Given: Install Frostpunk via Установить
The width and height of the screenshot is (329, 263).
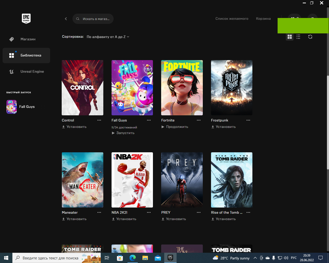Looking at the screenshot, I should tap(223, 127).
